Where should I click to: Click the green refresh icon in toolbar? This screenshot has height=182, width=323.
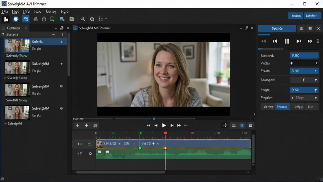[52, 19]
